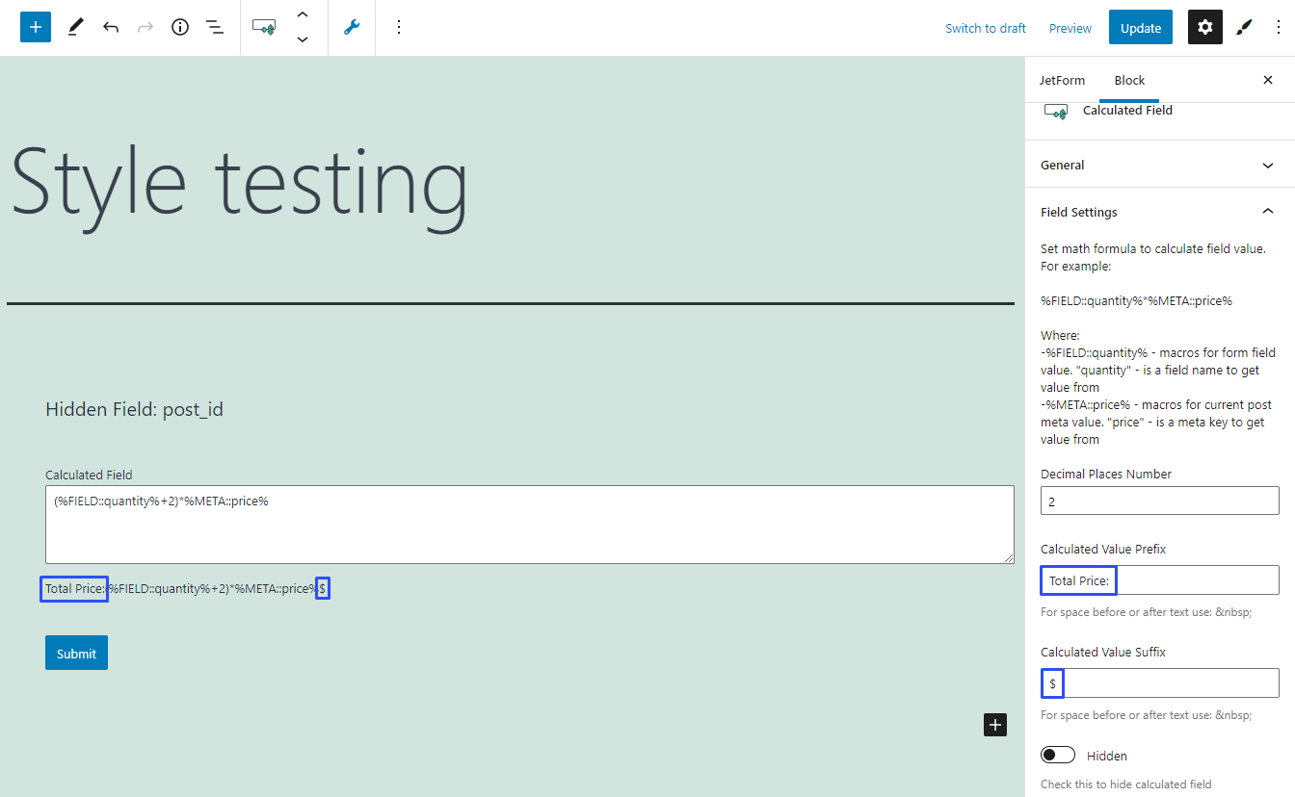Image resolution: width=1295 pixels, height=797 pixels.
Task: Open the document details panel
Action: (x=179, y=27)
